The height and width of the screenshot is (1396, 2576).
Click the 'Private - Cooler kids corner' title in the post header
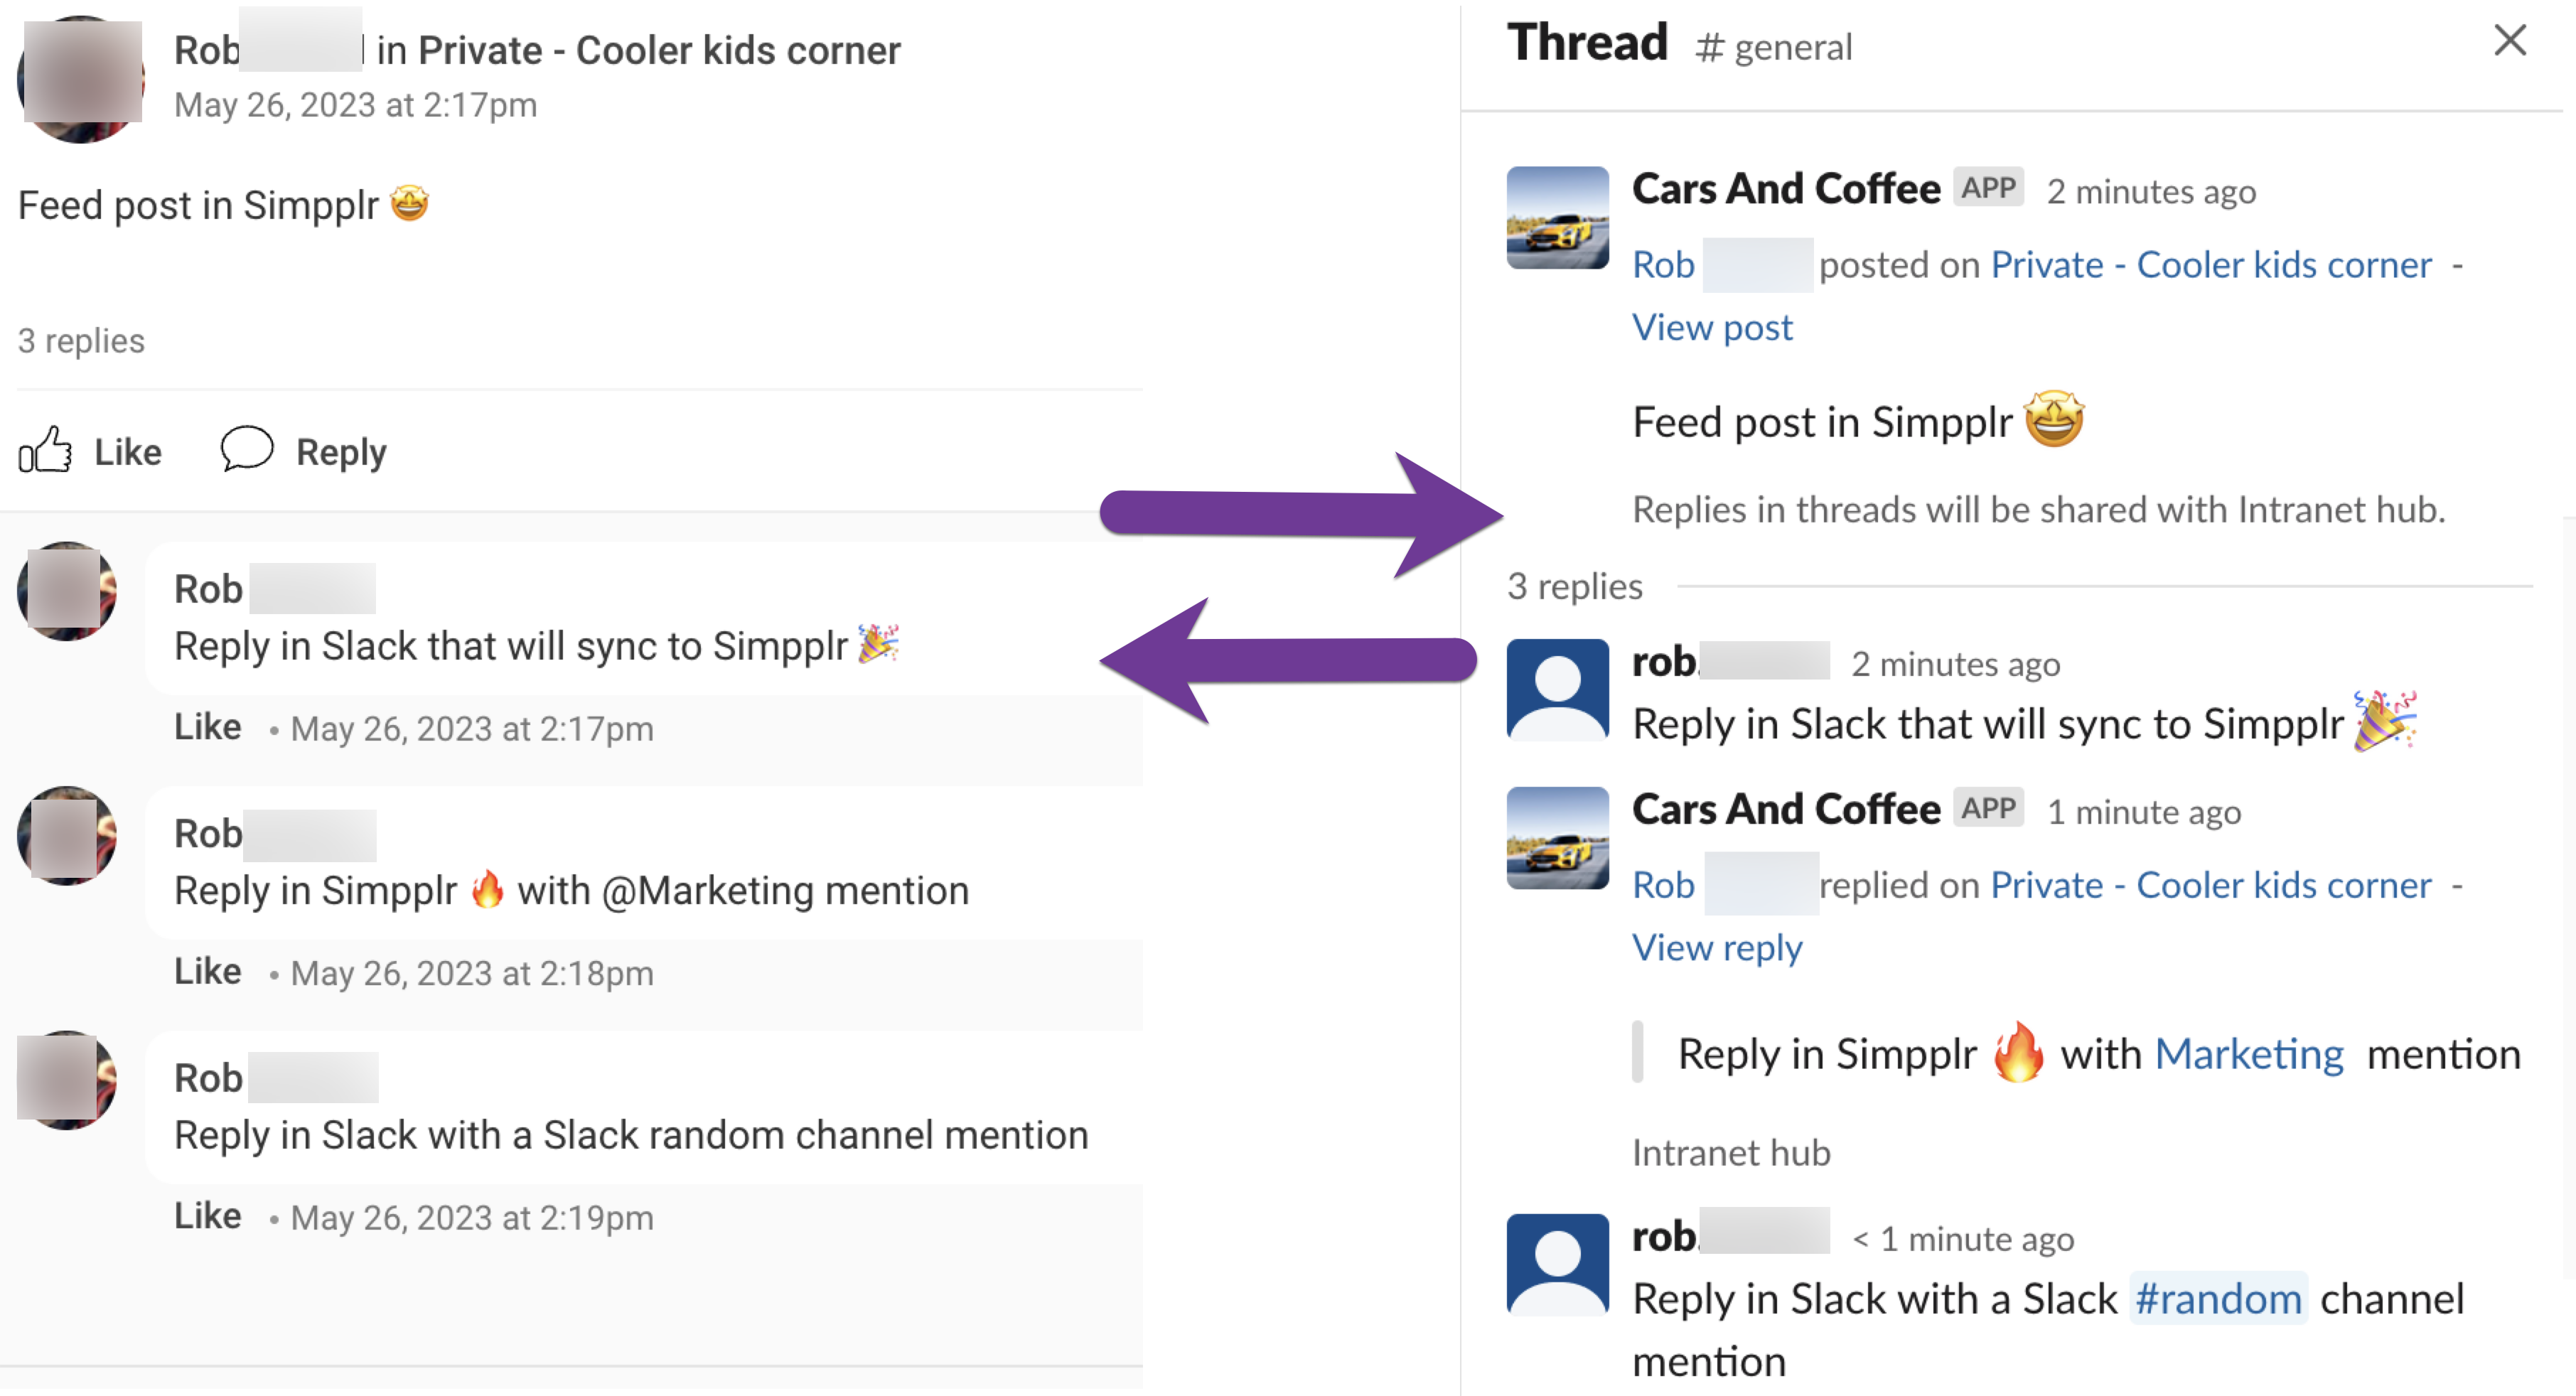659,50
